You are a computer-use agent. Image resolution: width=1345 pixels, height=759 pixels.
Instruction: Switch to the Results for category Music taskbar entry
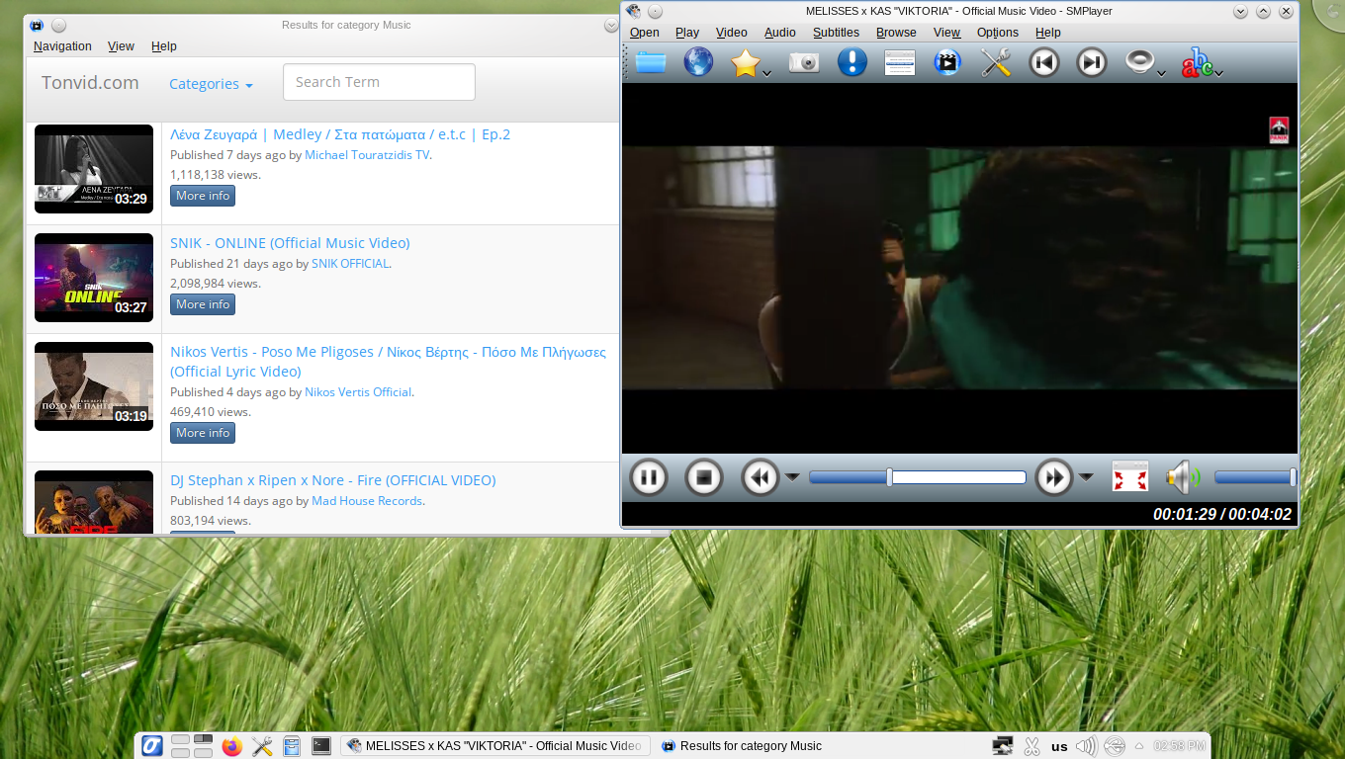pos(742,746)
